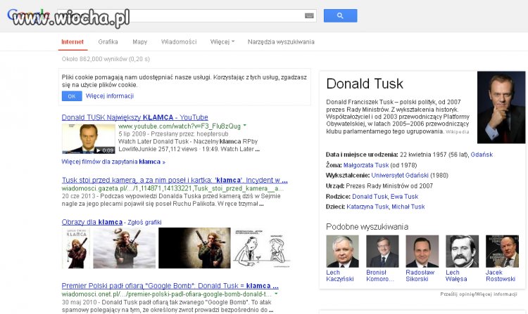Switch to the Mapy tab
This screenshot has width=528, height=314.
pyautogui.click(x=140, y=42)
